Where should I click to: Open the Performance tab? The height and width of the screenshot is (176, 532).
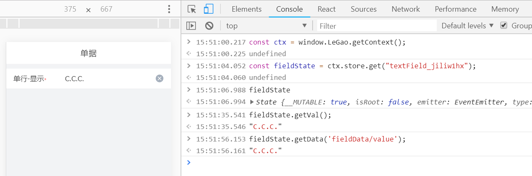[456, 9]
